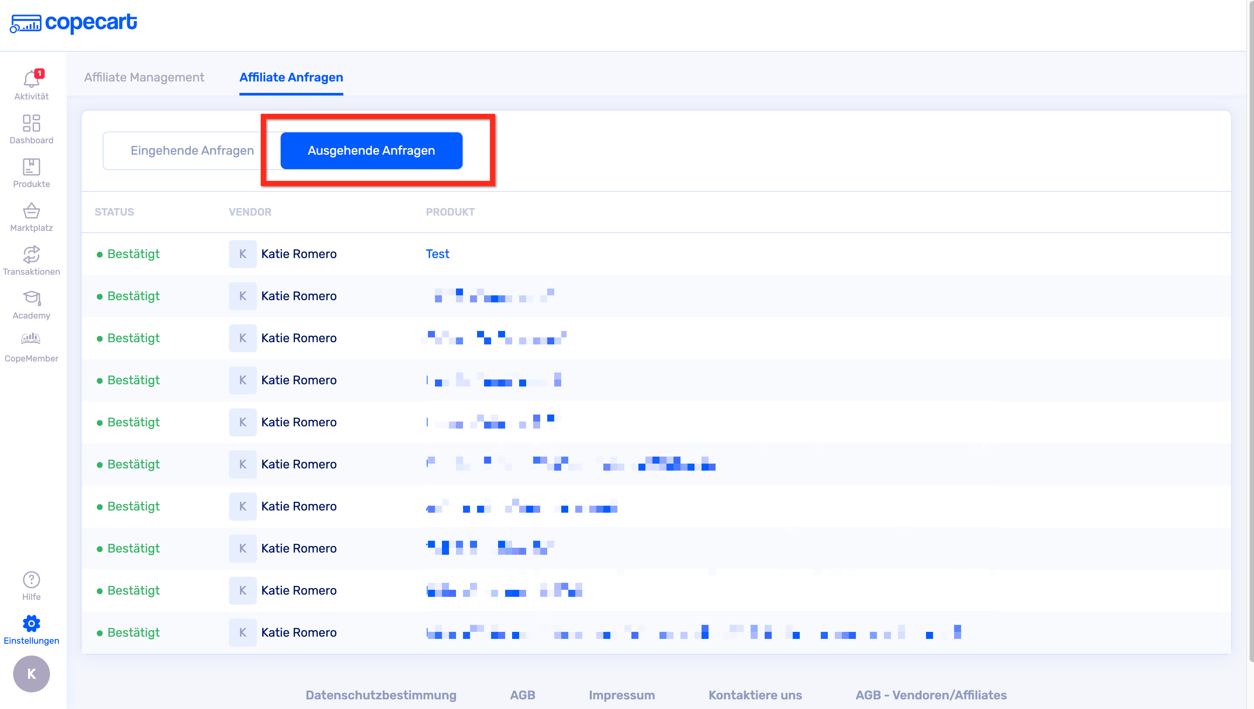
Task: Open the Test product link
Action: pyautogui.click(x=437, y=254)
